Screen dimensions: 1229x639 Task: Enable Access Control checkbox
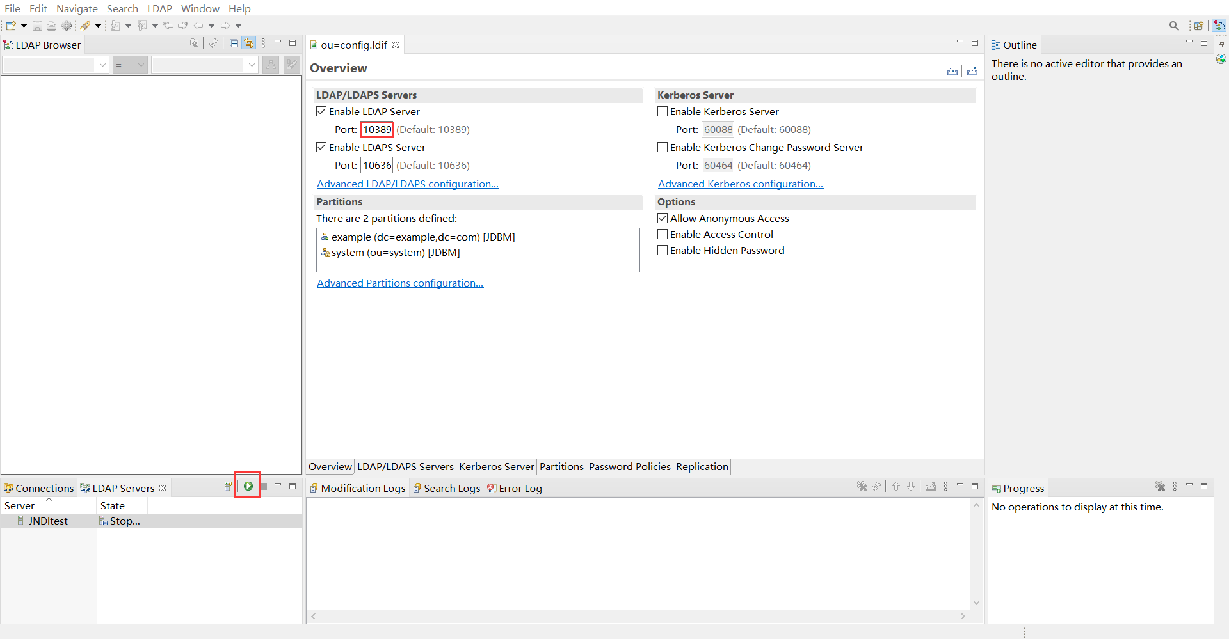663,234
